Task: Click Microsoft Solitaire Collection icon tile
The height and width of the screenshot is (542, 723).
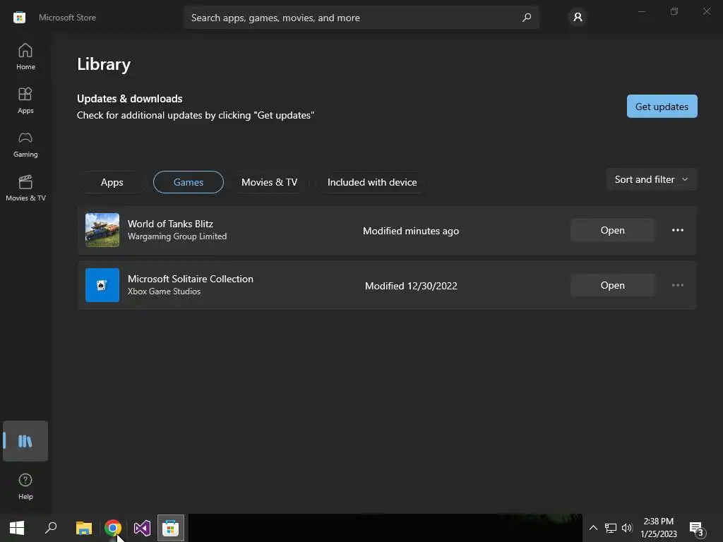Action: click(102, 285)
